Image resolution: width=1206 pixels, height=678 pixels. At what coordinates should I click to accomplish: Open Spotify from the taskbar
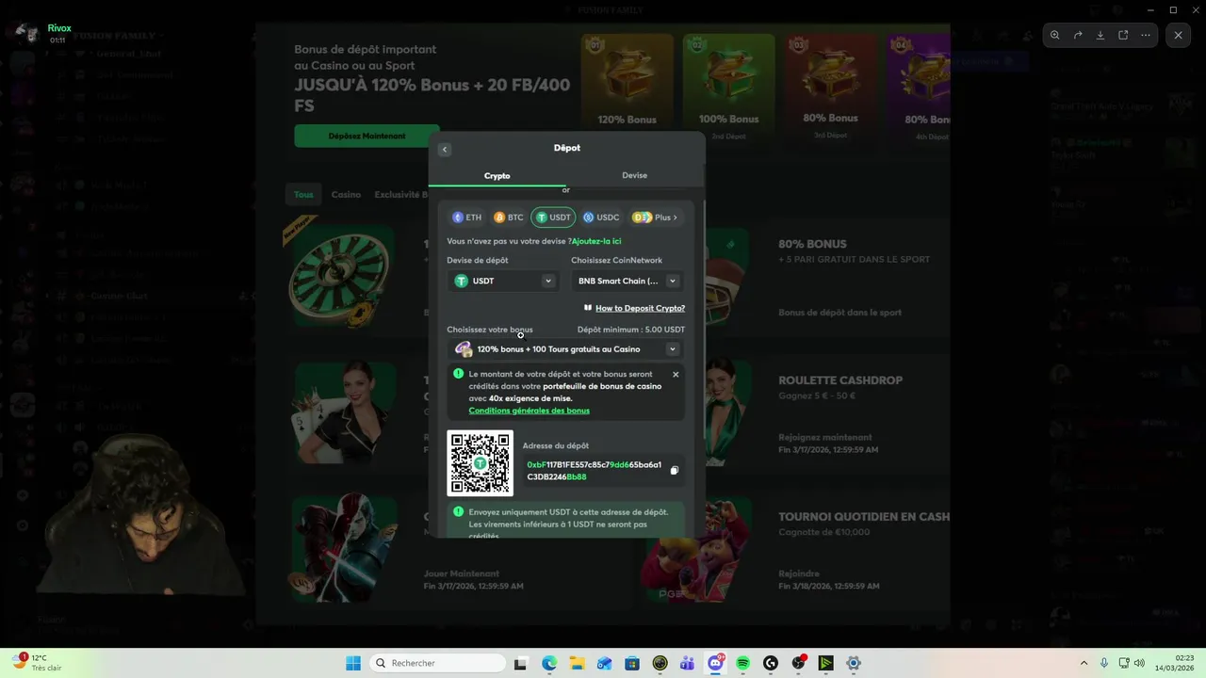(x=742, y=663)
